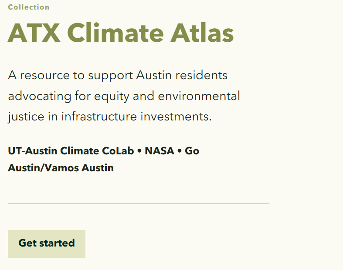
Task: Click 'infrastructure investments' in the description
Action: click(137, 117)
